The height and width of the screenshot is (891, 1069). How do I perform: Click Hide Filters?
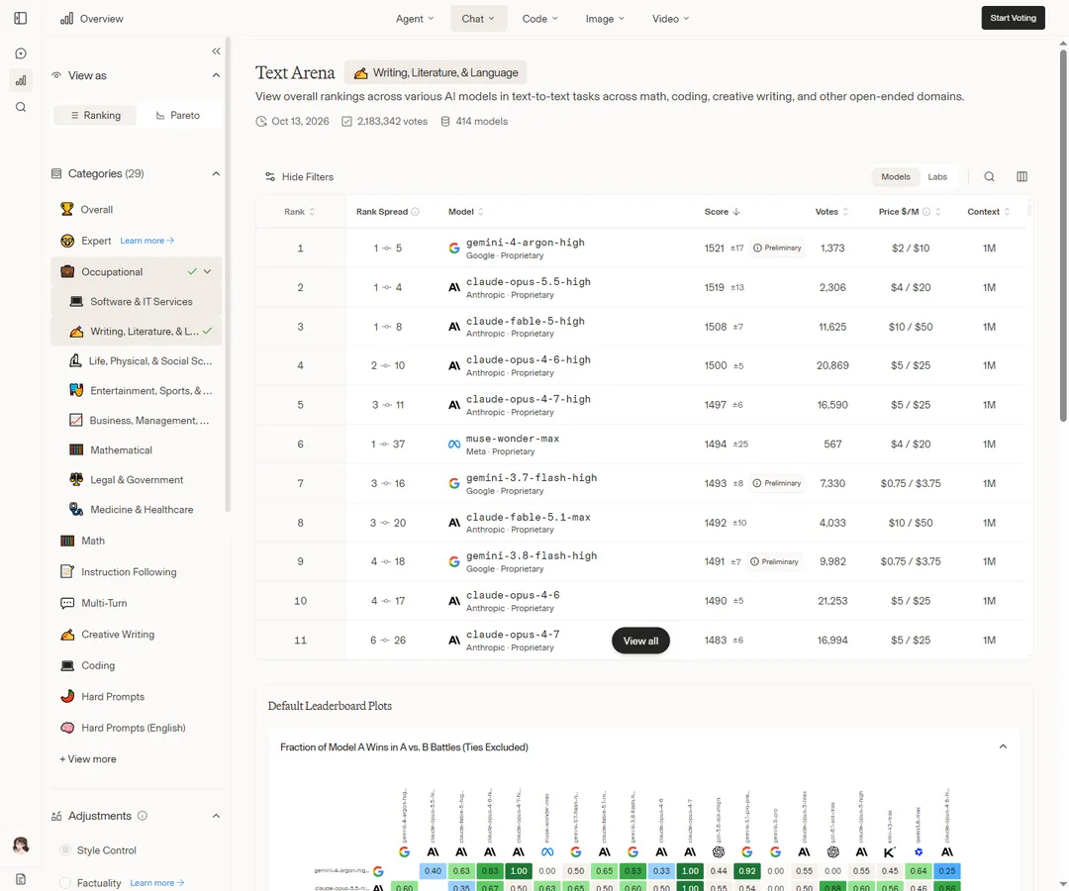pyautogui.click(x=299, y=176)
